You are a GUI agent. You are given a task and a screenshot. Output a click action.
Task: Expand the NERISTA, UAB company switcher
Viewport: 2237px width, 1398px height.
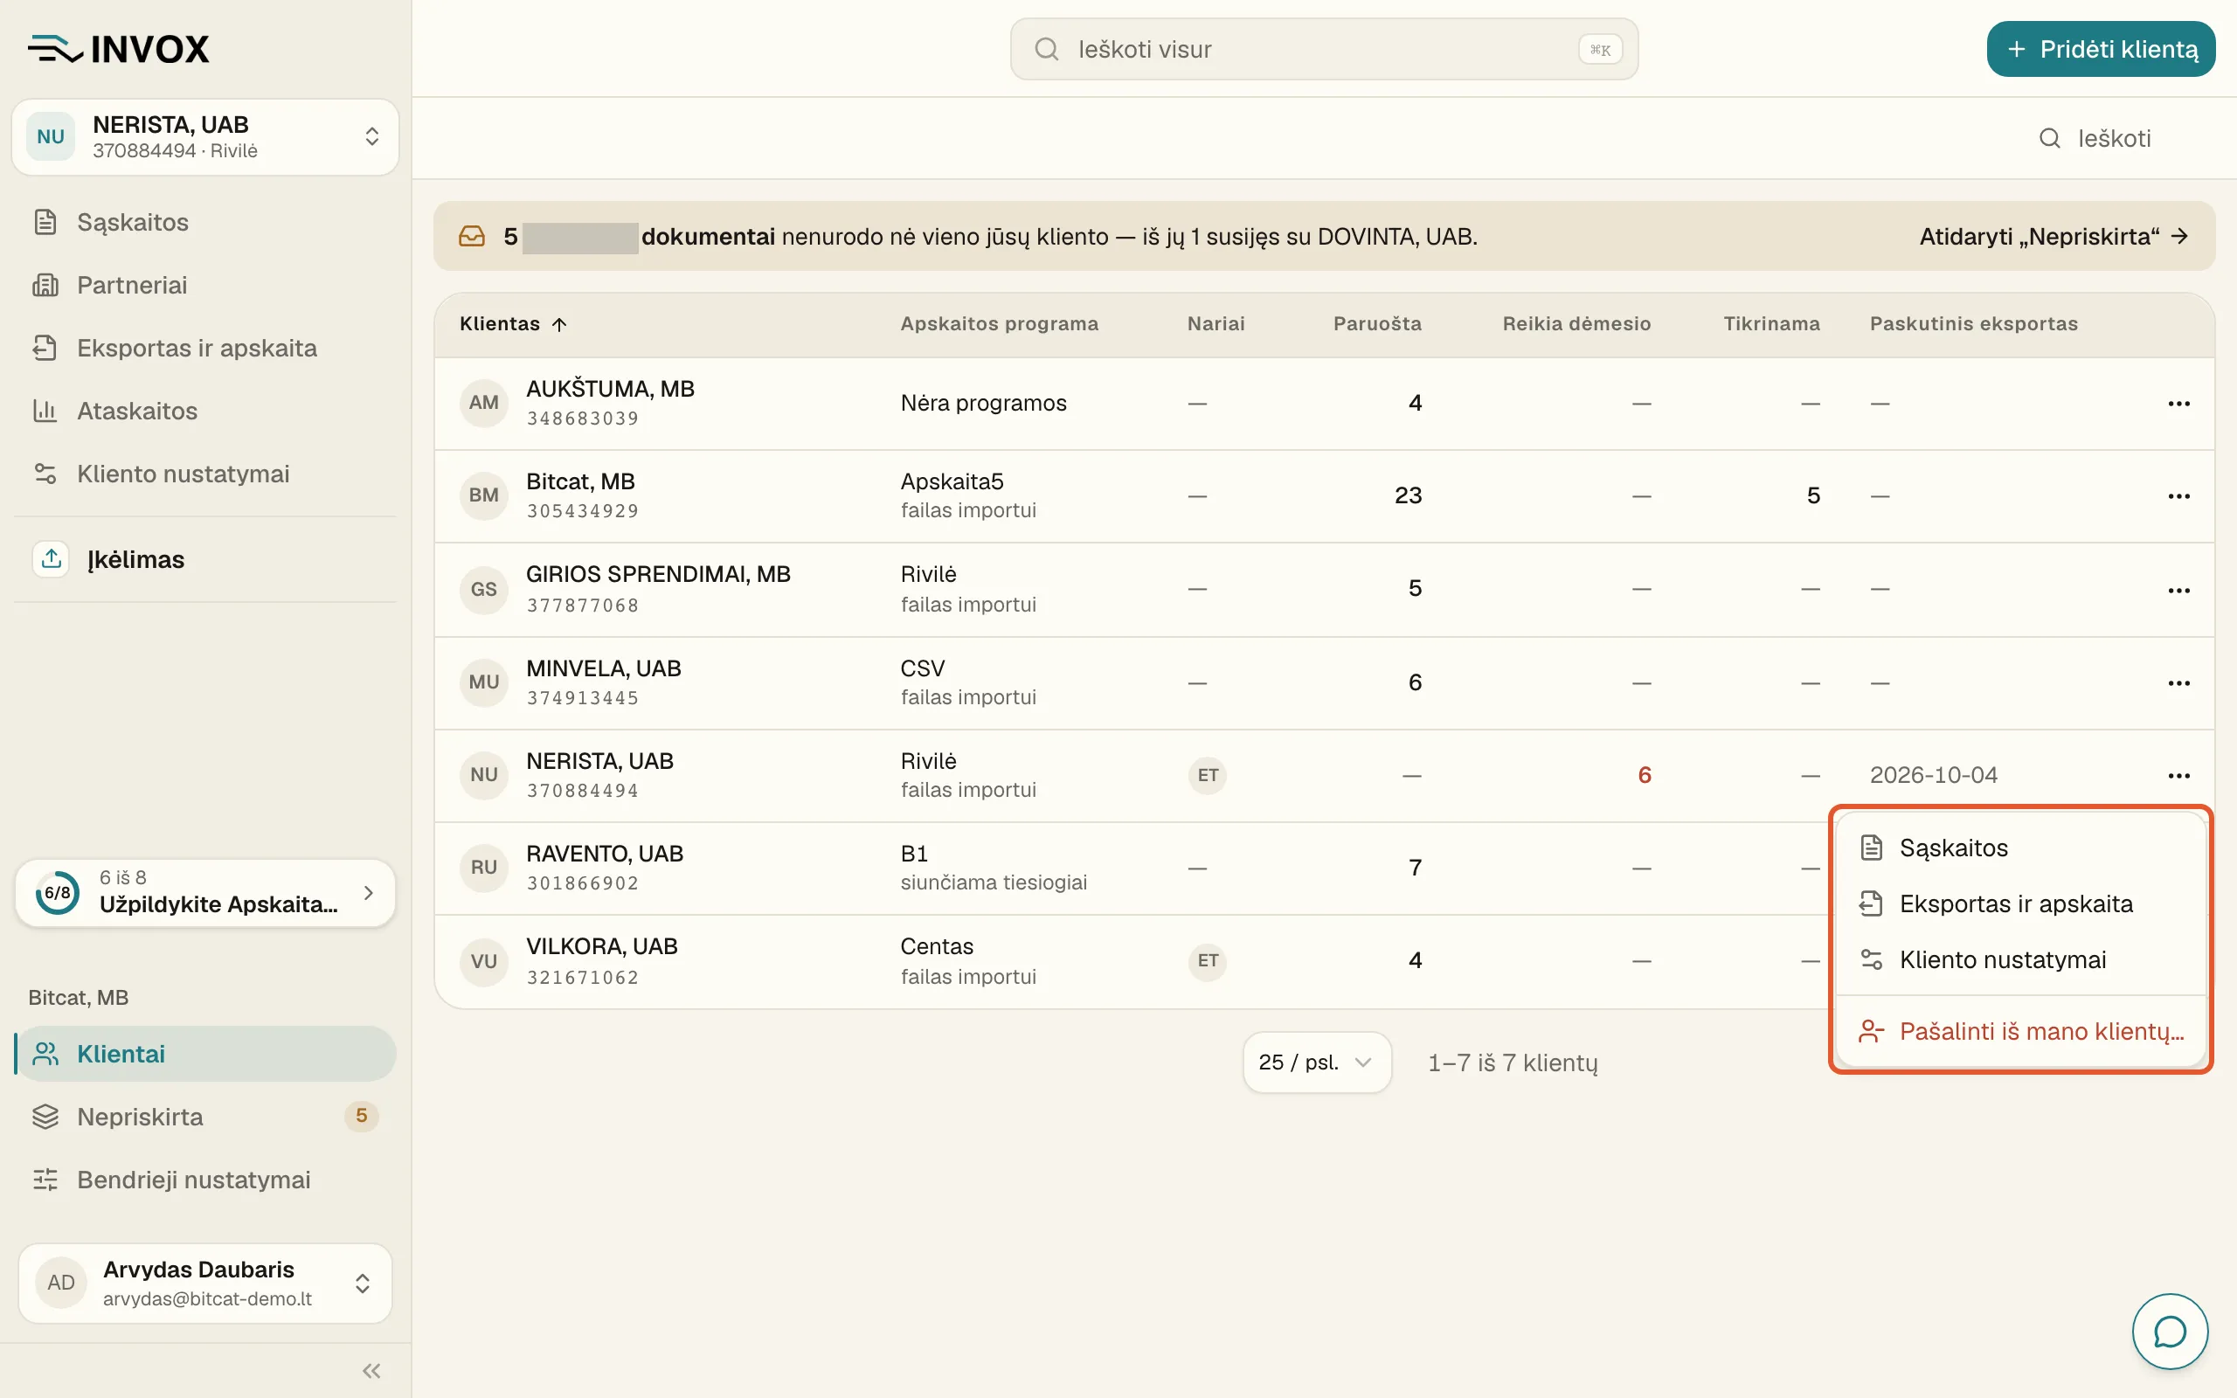205,137
